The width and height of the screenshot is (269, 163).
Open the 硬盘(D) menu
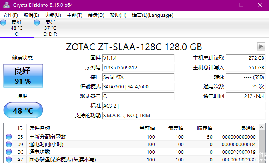coord(96,15)
